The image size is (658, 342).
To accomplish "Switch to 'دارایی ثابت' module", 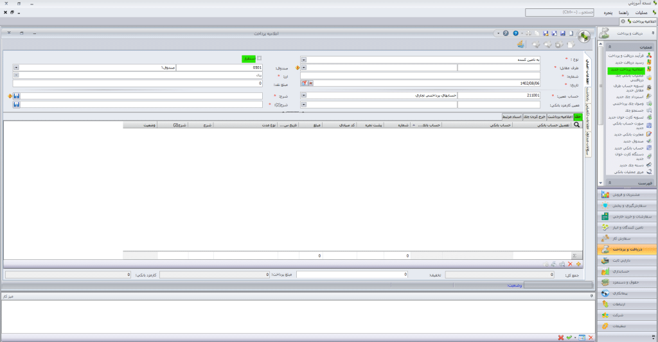I will [x=627, y=261].
